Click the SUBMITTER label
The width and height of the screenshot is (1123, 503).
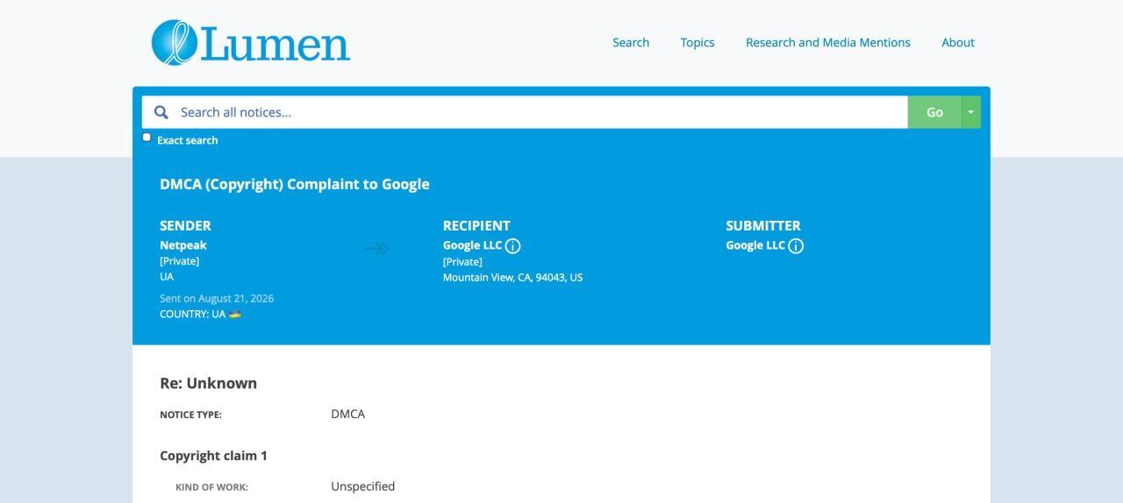(x=763, y=225)
